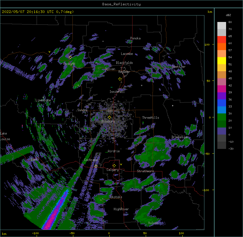Viewport: 243px width, 237px height.
Task: Click the Sylvan city label
Action: (110, 69)
